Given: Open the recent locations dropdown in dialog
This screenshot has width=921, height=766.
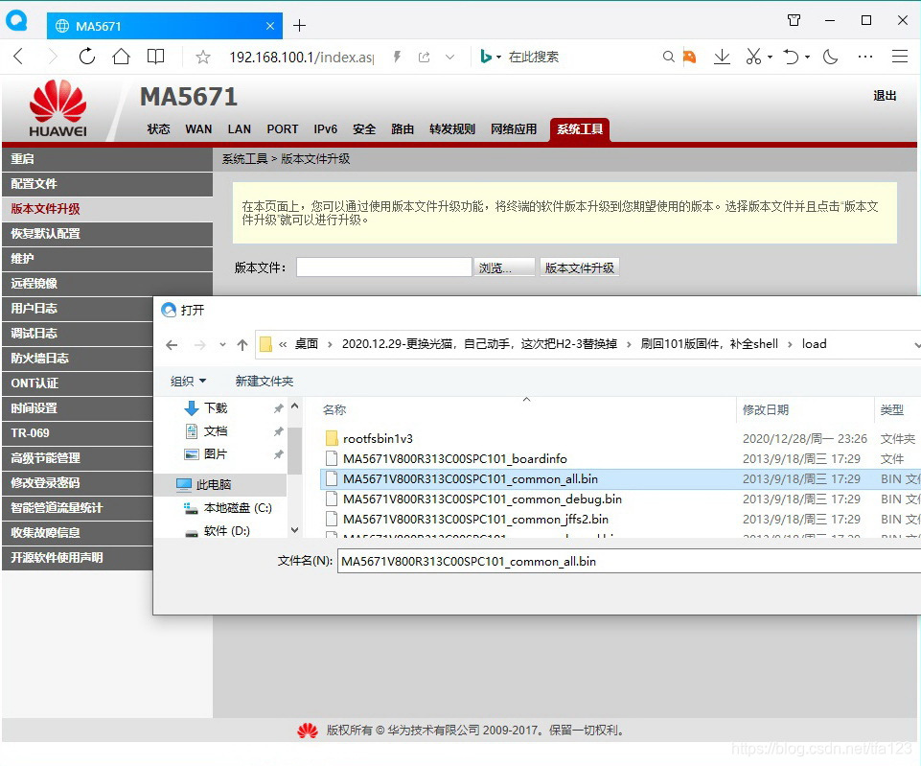Looking at the screenshot, I should (x=222, y=345).
